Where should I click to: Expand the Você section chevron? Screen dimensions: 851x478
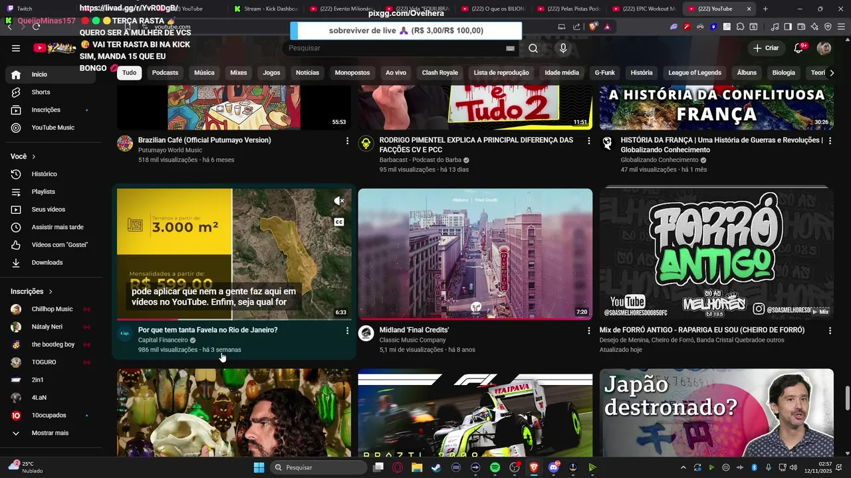pyautogui.click(x=33, y=157)
